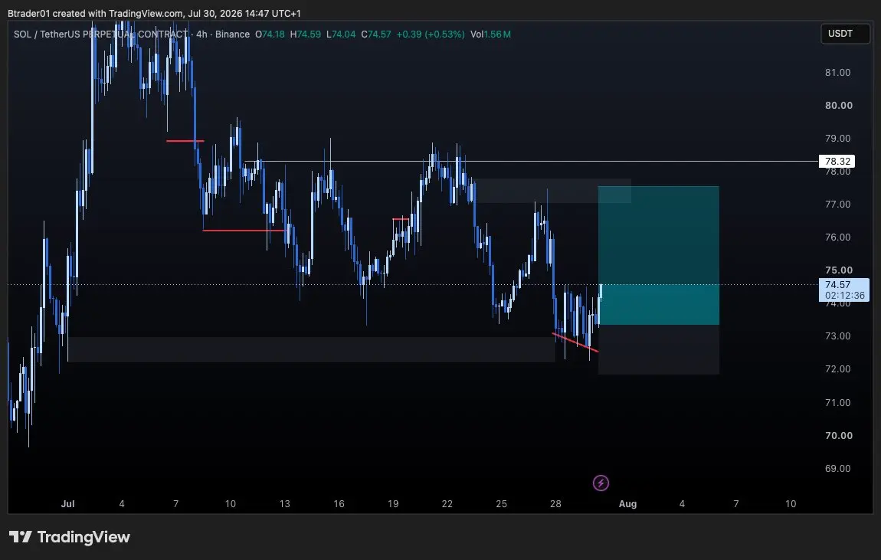Click the 69.00 price axis label
Screen dimensions: 881x560
[837, 468]
